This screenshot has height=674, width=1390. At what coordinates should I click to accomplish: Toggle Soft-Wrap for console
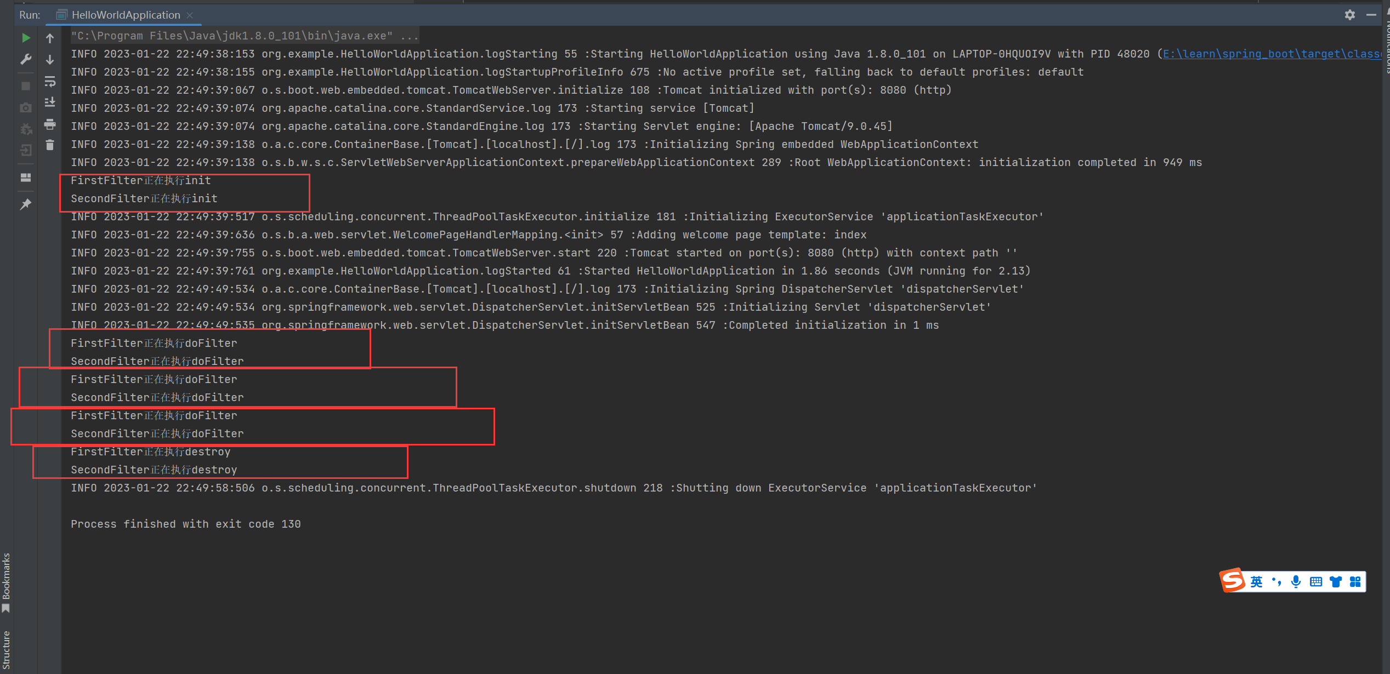(50, 82)
